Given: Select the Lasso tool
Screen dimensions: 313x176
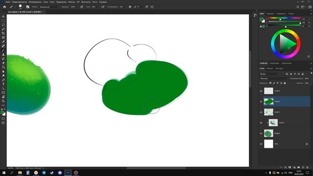Looking at the screenshot, I should pos(3,25).
